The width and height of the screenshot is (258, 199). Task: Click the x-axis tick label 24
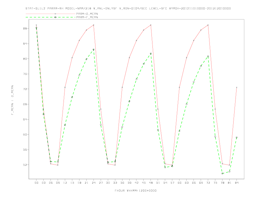pyautogui.click(x=93, y=183)
